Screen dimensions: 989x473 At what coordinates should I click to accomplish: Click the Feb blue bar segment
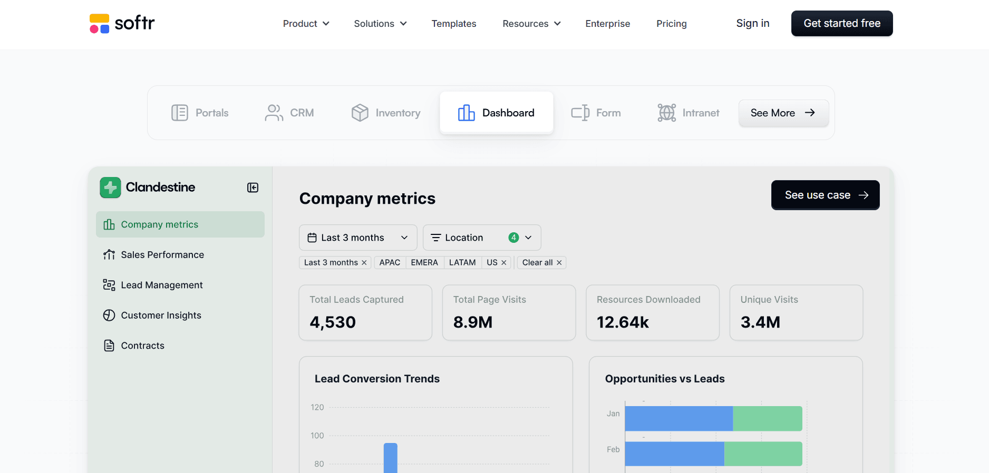coord(675,454)
